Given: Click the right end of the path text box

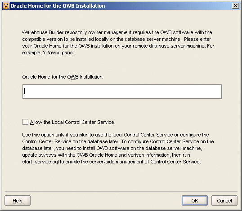Looking at the screenshot, I should pos(217,92).
